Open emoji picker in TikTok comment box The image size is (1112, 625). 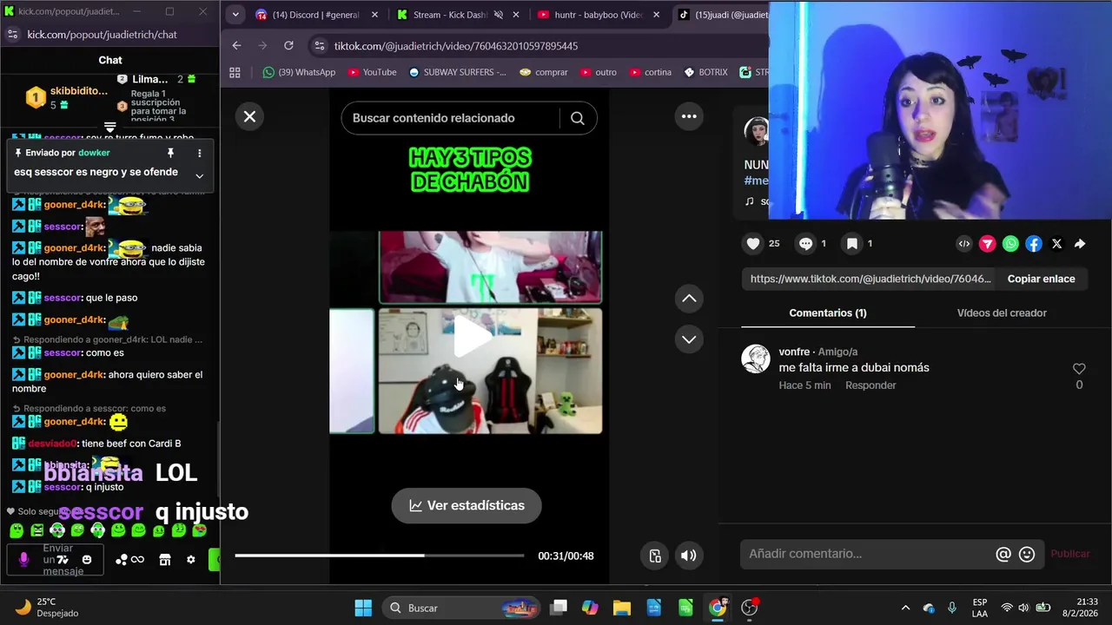click(1027, 554)
